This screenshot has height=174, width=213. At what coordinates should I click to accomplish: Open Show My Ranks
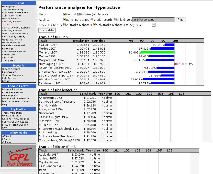(11, 22)
